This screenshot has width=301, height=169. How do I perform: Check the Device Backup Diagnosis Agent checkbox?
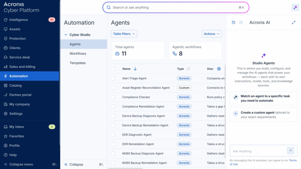pyautogui.click(x=113, y=116)
